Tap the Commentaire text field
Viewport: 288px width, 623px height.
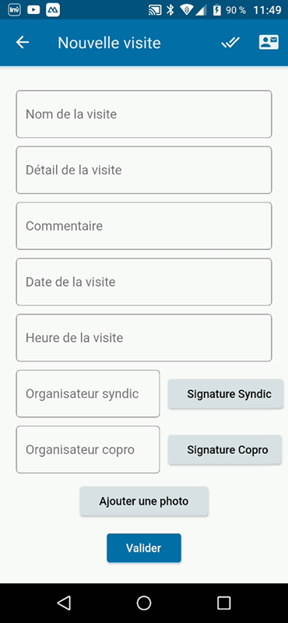[x=144, y=226]
